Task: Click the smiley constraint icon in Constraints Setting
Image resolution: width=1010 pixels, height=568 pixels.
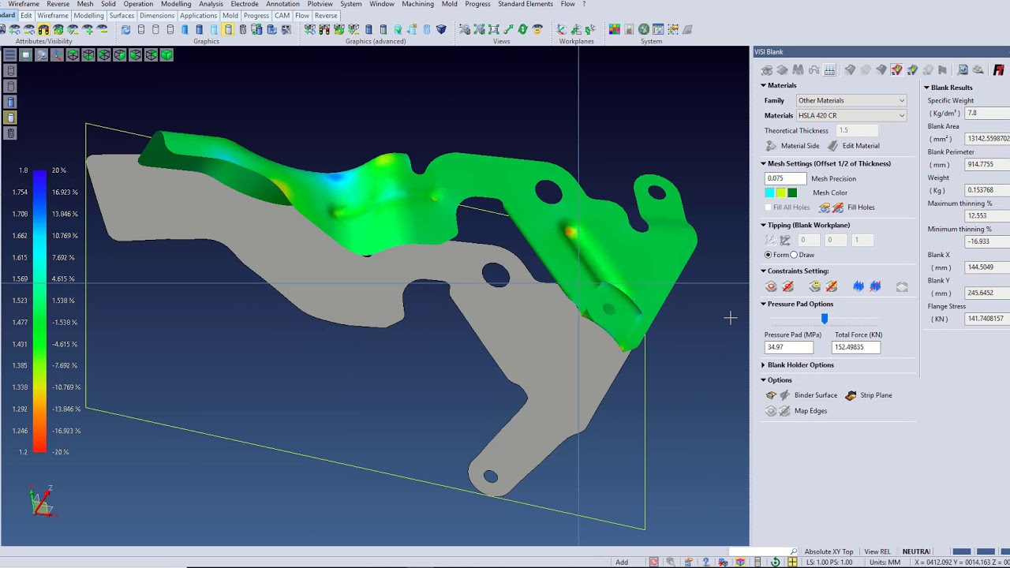Action: click(x=815, y=287)
